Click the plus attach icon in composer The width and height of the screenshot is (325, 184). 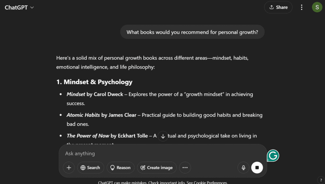pos(69,168)
